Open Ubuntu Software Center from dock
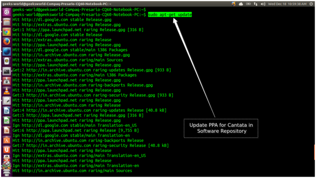Viewport: 316px width, 178px height. (x=6, y=140)
